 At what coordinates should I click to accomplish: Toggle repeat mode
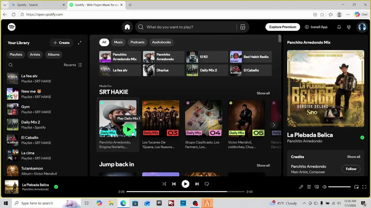click(207, 184)
